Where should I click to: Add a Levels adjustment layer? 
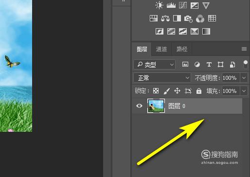pyautogui.click(x=171, y=5)
